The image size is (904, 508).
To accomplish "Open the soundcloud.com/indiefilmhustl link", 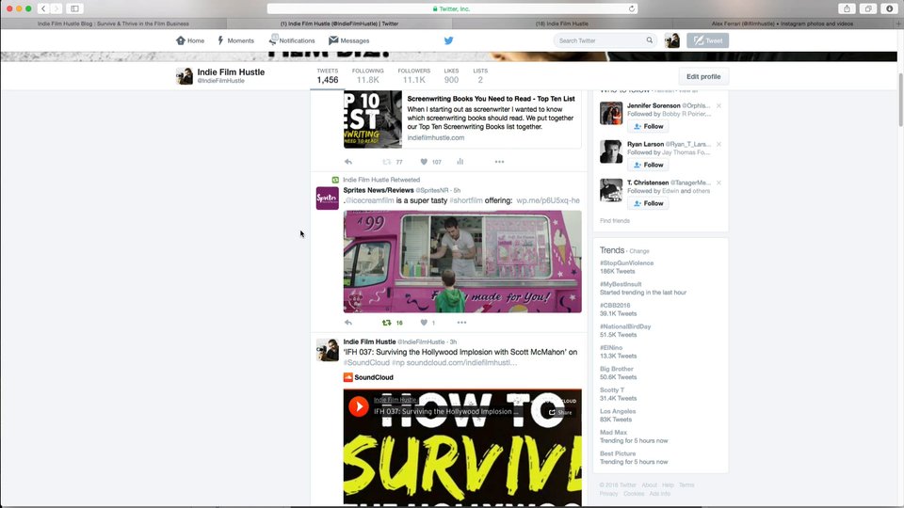I will [x=461, y=363].
